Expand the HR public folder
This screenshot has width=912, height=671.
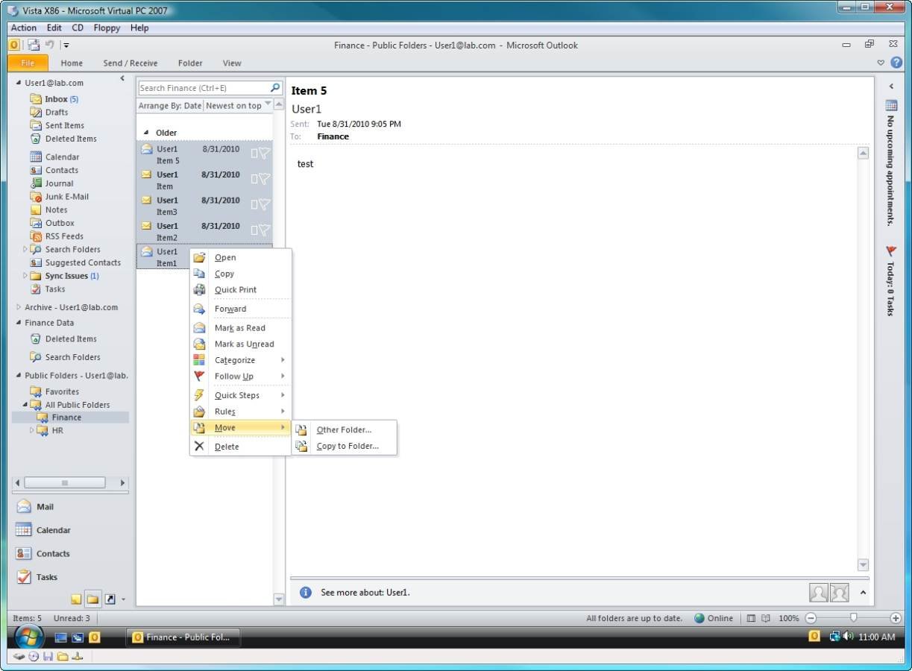pos(32,430)
